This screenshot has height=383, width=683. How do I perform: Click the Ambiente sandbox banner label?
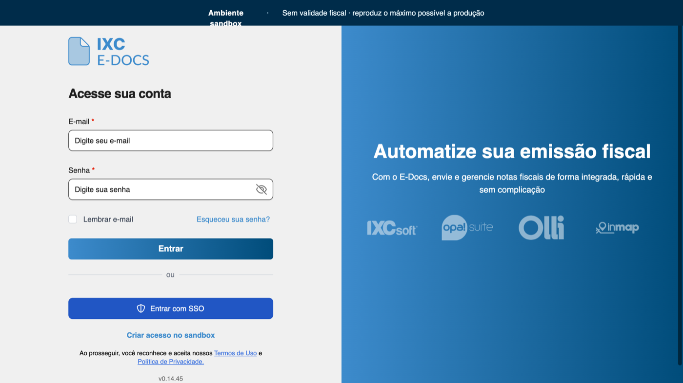[226, 18]
